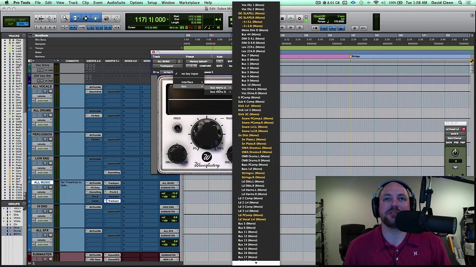Click the OzoneSimg insert on LOW END
This screenshot has width=476, height=267.
pos(113,172)
